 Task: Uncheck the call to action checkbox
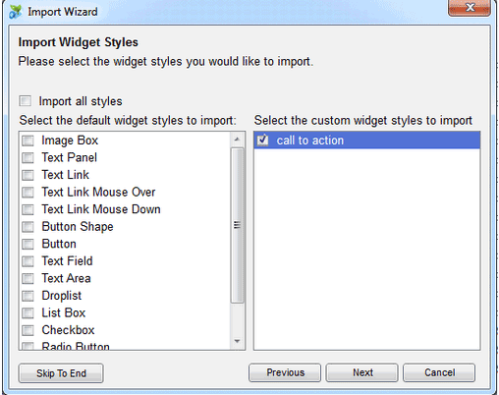pos(262,141)
